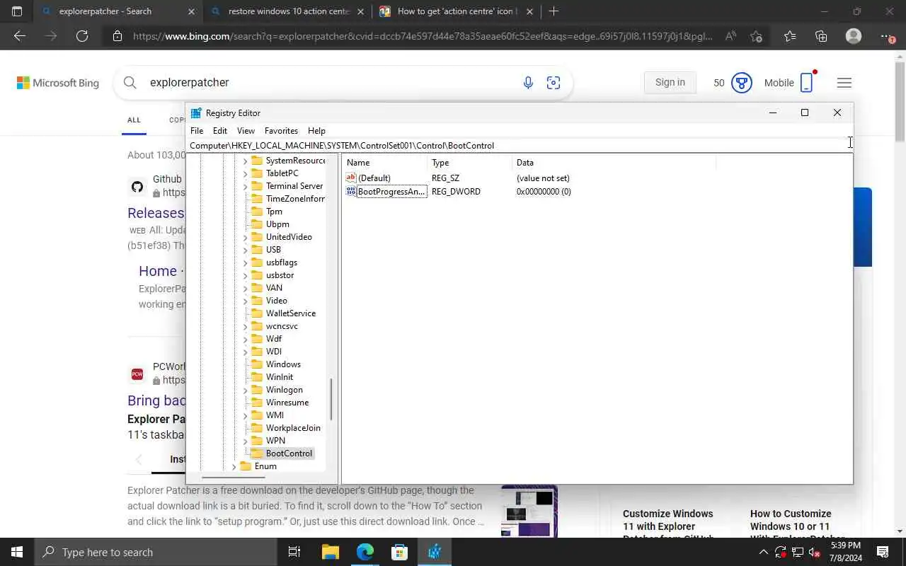Select the (Default) registry value
This screenshot has width=906, height=566.
click(x=374, y=178)
